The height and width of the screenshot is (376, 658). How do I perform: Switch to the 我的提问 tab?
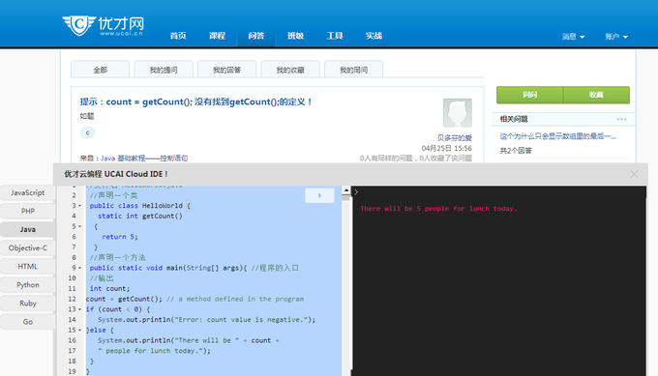pyautogui.click(x=164, y=70)
